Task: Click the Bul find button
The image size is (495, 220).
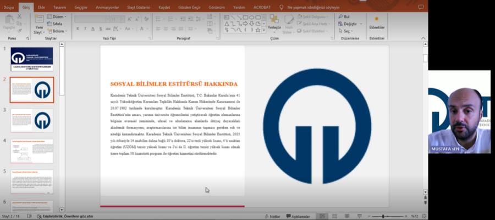Action: [x=344, y=16]
